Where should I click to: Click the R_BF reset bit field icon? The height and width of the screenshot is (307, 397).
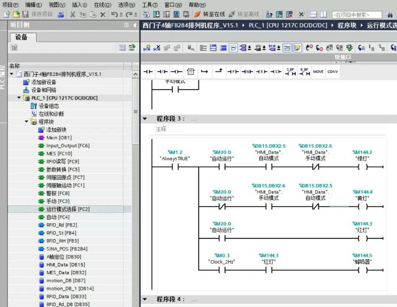click(304, 72)
